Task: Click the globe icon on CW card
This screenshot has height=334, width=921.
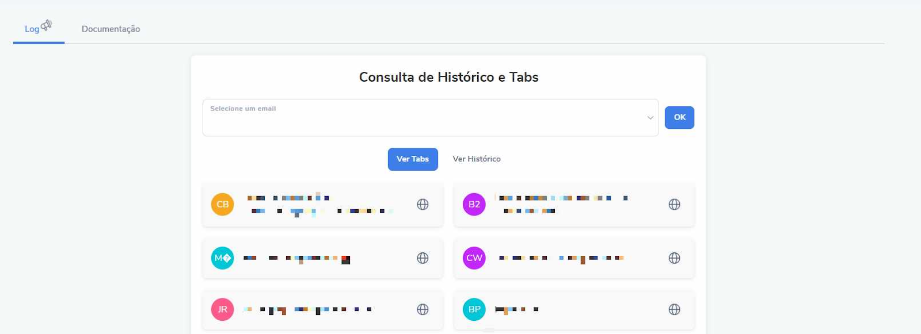Action: pyautogui.click(x=674, y=258)
